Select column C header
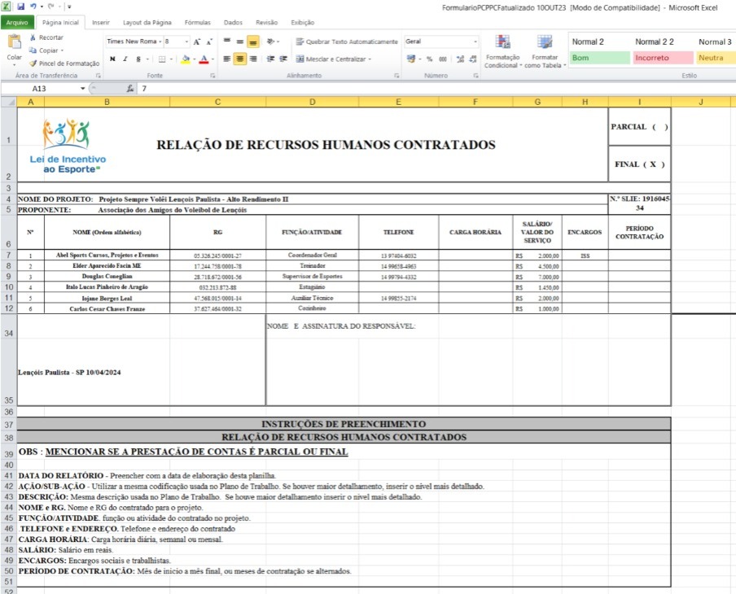The image size is (736, 594). click(218, 102)
